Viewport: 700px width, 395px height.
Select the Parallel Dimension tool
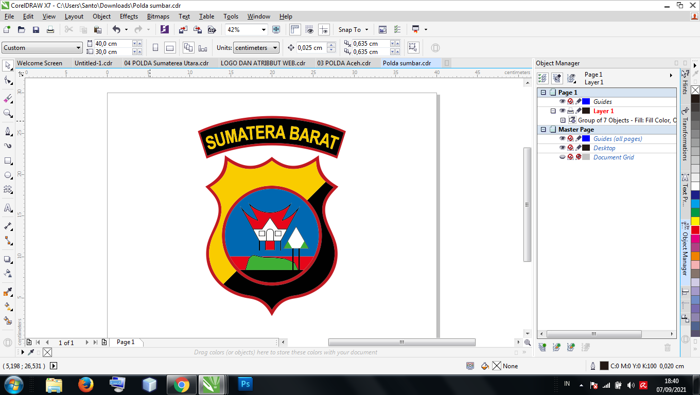pyautogui.click(x=8, y=226)
